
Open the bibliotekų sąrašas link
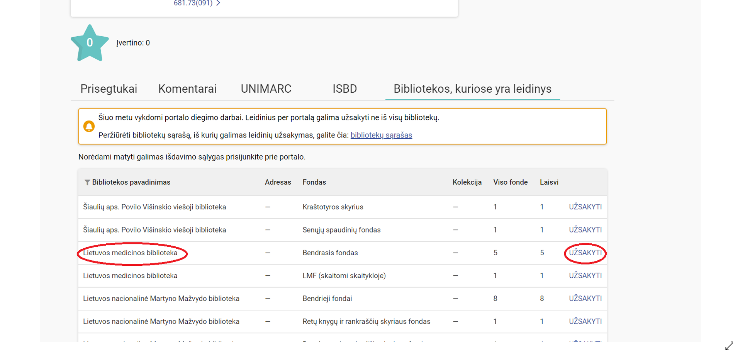[x=381, y=135]
